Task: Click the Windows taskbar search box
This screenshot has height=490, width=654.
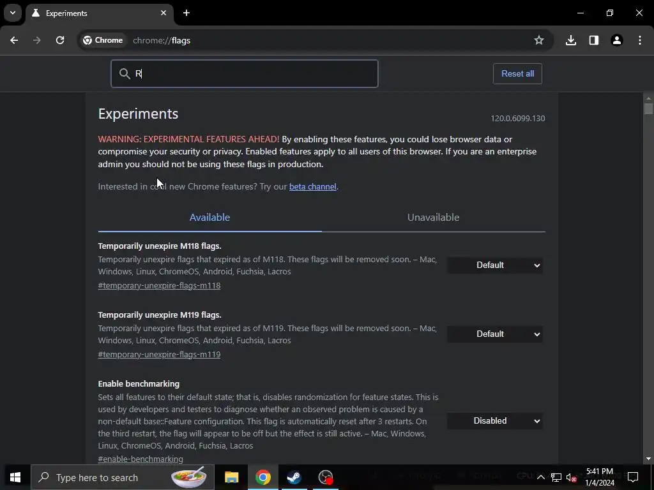Action: pyautogui.click(x=122, y=477)
